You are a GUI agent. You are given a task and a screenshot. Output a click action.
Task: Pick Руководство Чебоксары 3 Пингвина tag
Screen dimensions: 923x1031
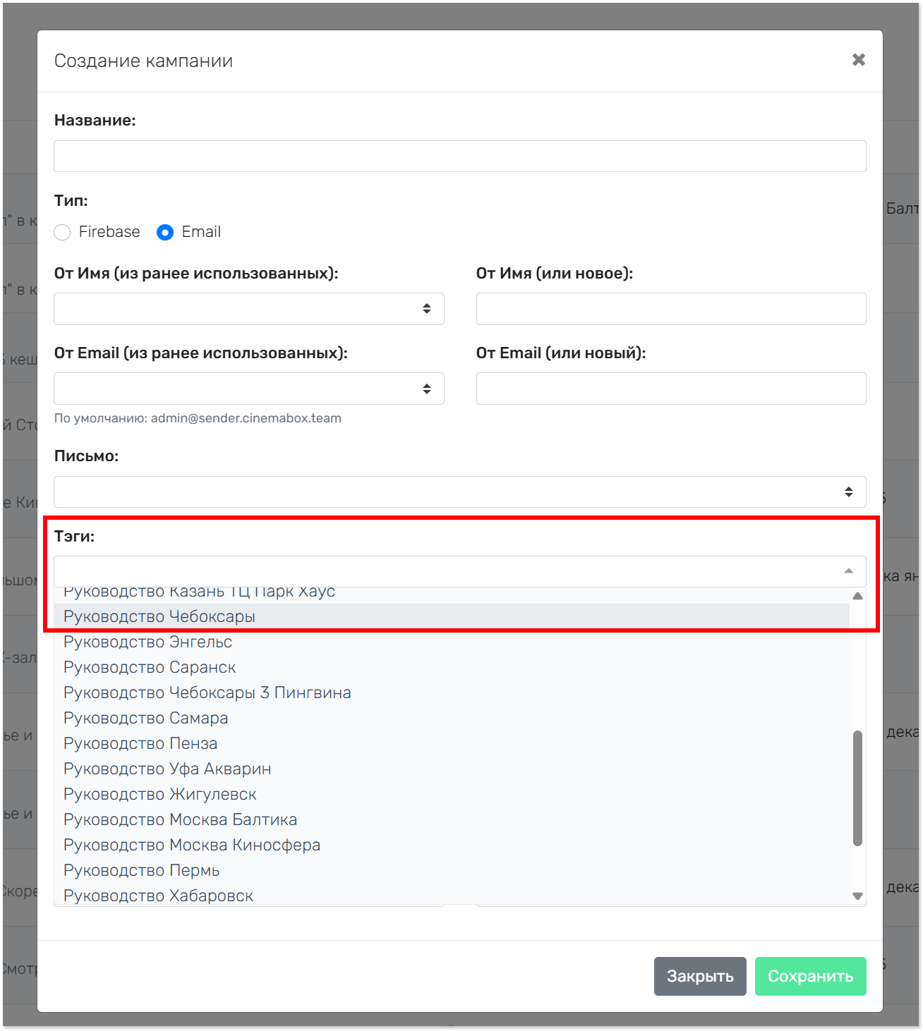(x=207, y=693)
